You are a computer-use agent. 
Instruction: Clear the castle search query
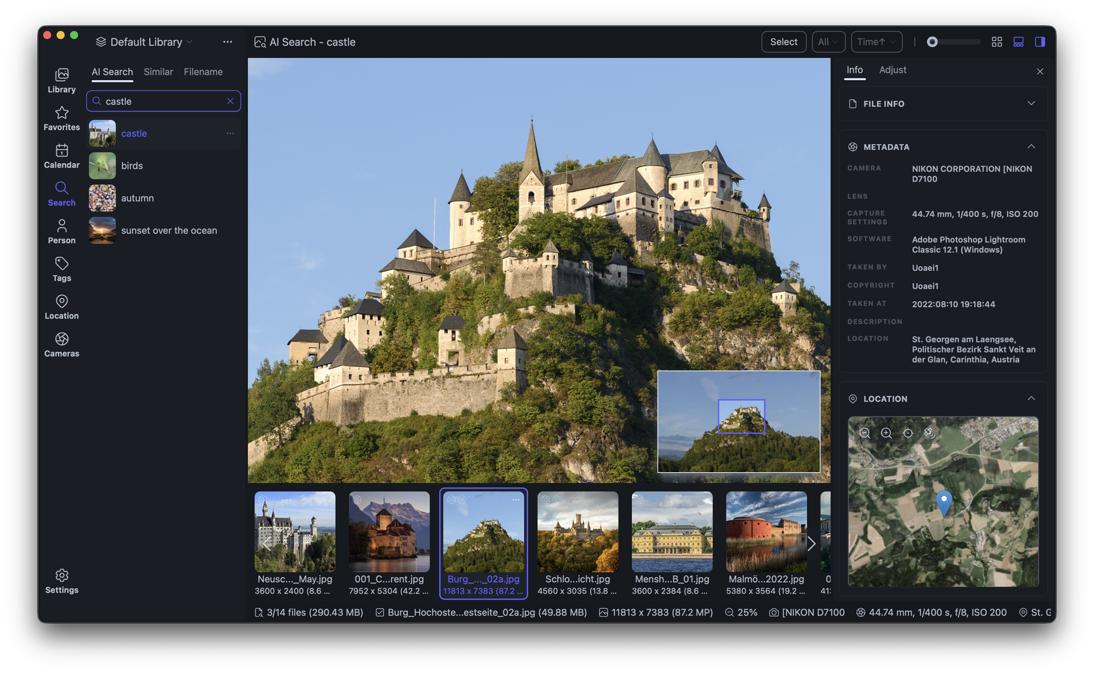click(x=230, y=100)
